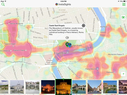Tap the green camera button on map
The width and height of the screenshot is (127, 95).
(123, 17)
